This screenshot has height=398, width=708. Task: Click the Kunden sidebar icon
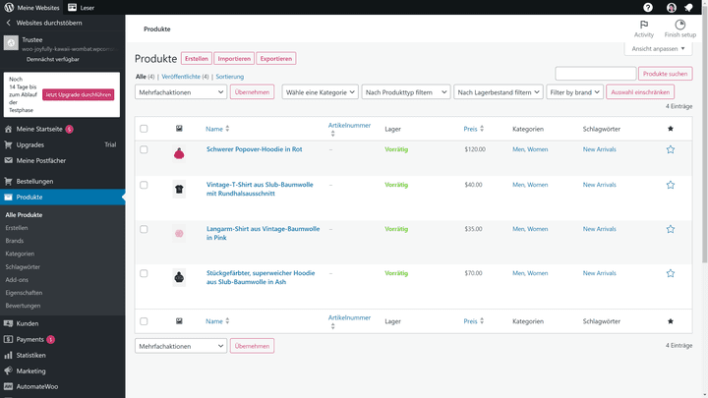click(x=8, y=323)
